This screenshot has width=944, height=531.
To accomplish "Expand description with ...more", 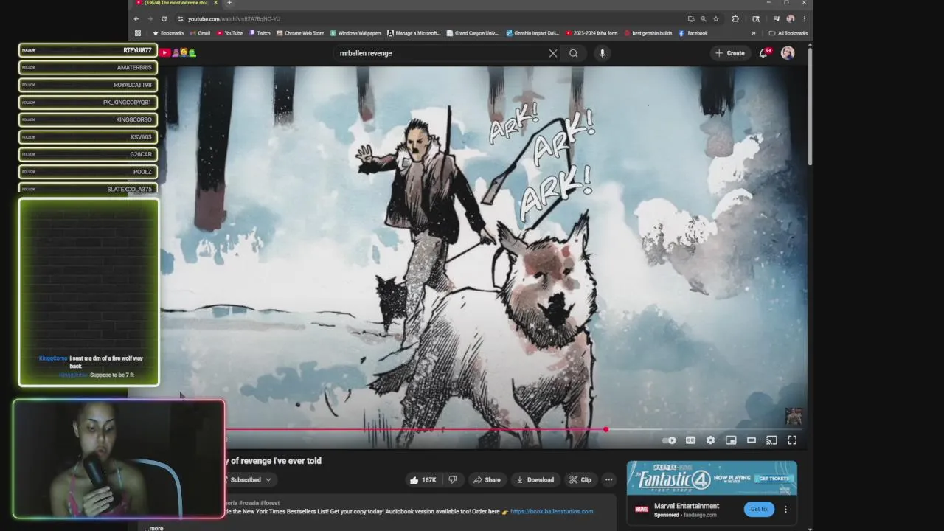I will [x=154, y=528].
